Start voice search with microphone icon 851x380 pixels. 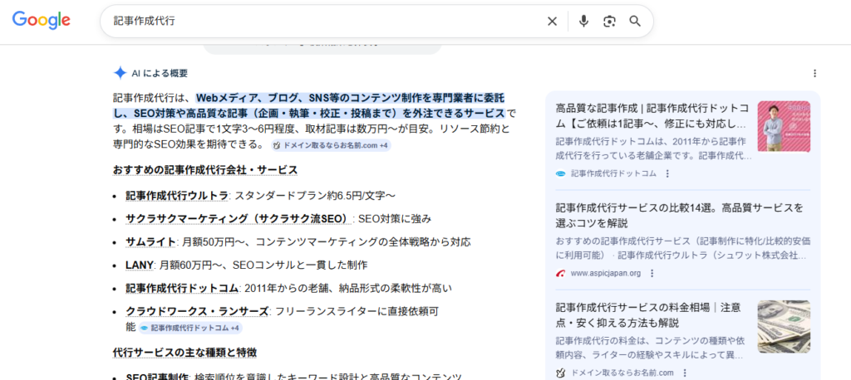pos(583,22)
